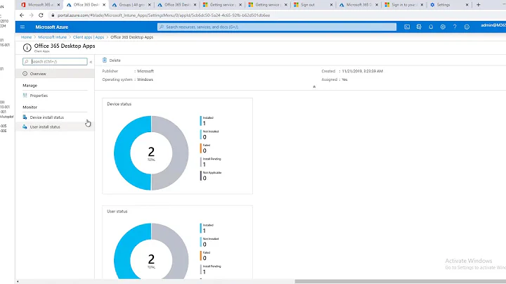
Task: Click Install Pending legend entry under Device status
Action: coord(211,162)
